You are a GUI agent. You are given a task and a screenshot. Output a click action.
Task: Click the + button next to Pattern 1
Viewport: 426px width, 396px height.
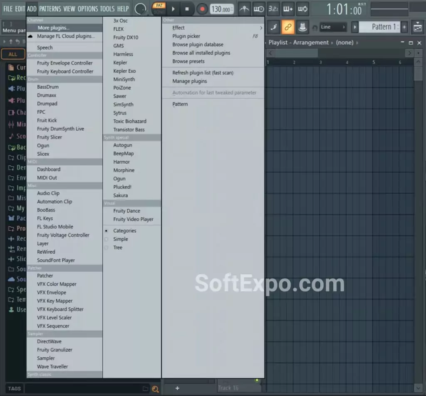404,27
